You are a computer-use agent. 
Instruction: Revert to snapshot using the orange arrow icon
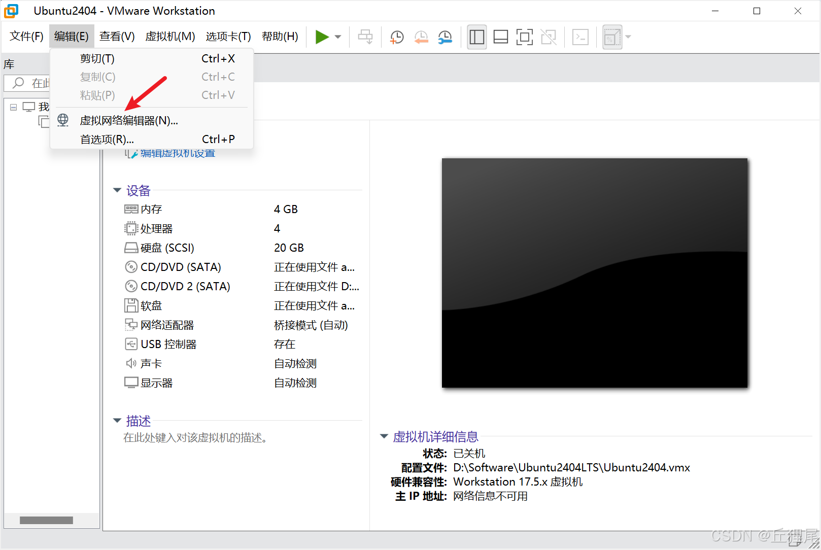[421, 37]
